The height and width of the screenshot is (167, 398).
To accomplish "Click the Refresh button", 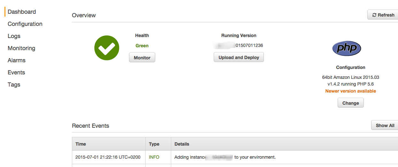I will pyautogui.click(x=383, y=15).
